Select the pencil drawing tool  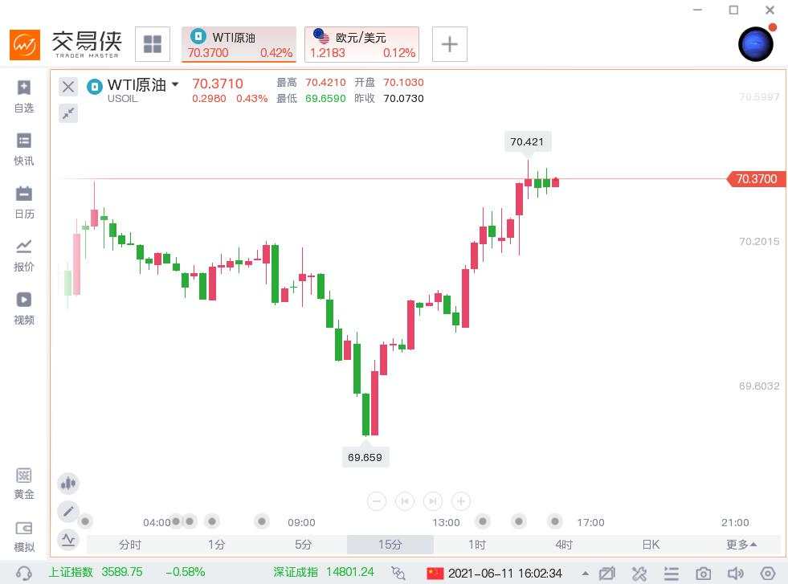[x=67, y=512]
